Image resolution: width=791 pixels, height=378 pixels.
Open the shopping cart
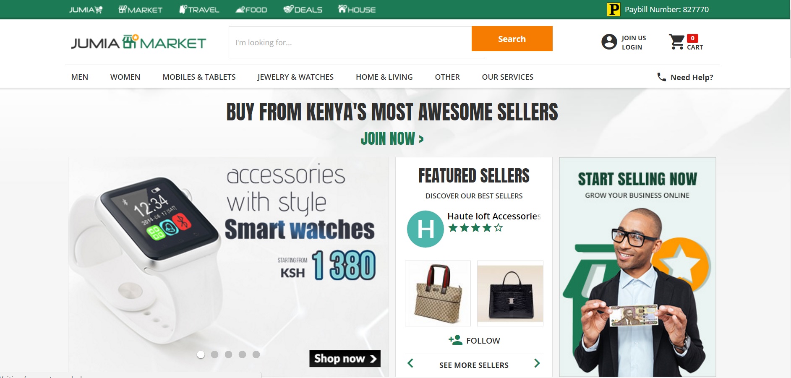tap(677, 42)
